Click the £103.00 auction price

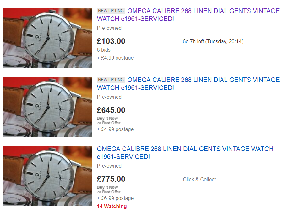click(x=111, y=41)
